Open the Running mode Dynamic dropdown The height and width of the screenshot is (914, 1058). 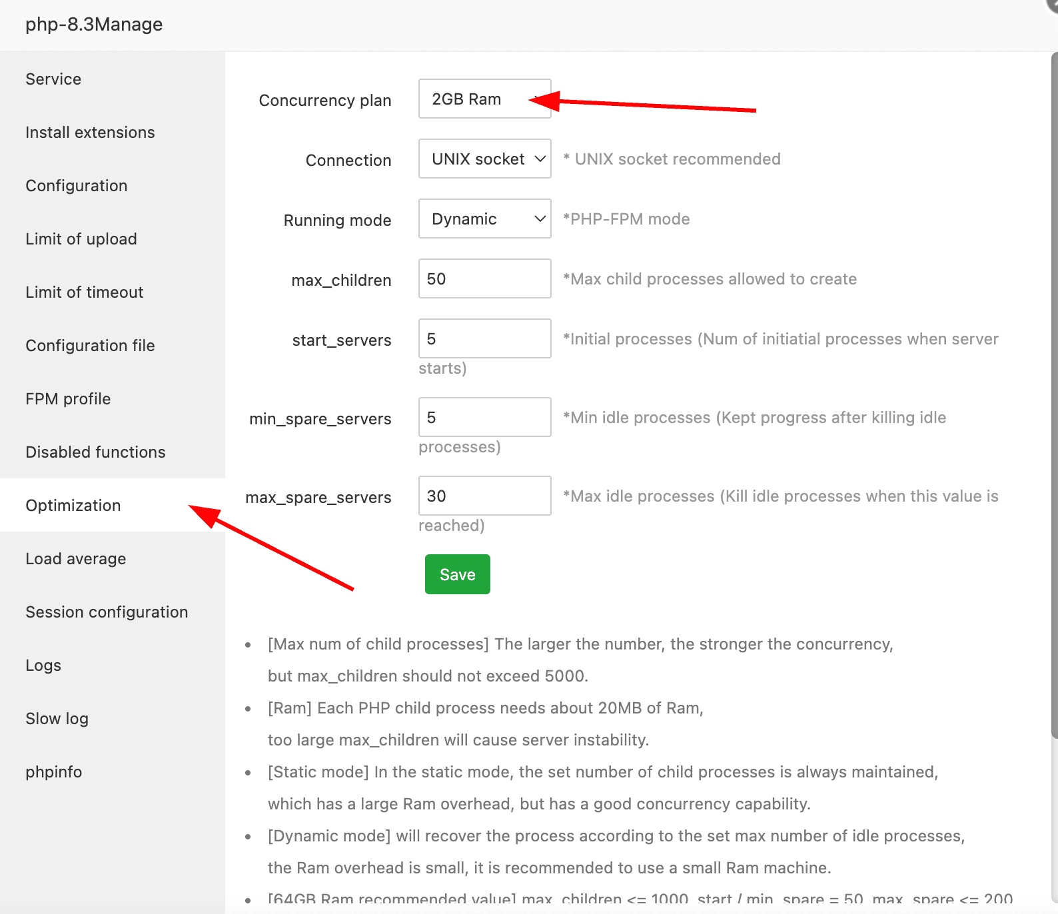click(484, 219)
